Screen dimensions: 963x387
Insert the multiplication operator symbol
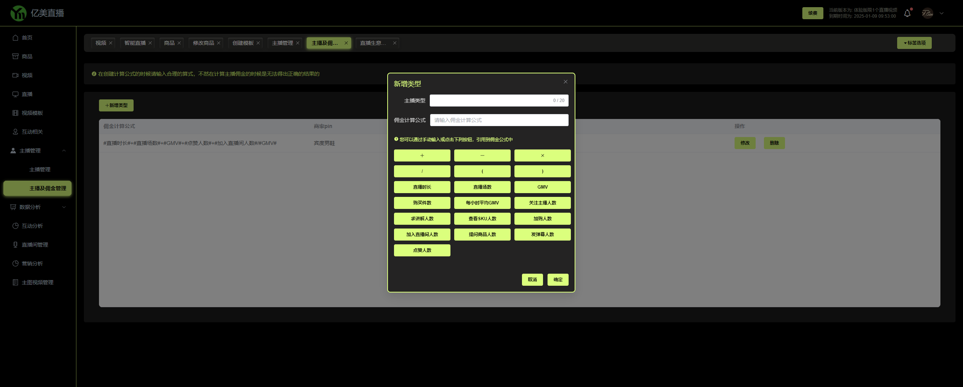tap(542, 155)
